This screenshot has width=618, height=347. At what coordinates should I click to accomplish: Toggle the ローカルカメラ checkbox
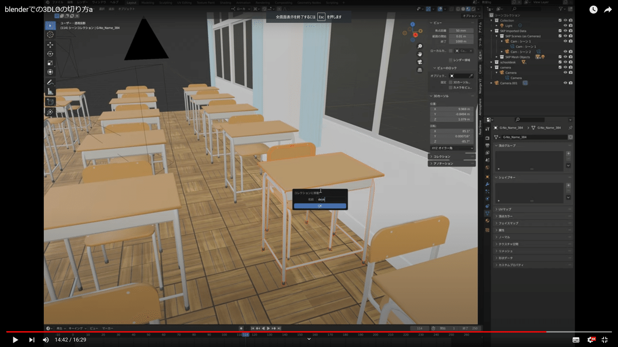pos(451,51)
